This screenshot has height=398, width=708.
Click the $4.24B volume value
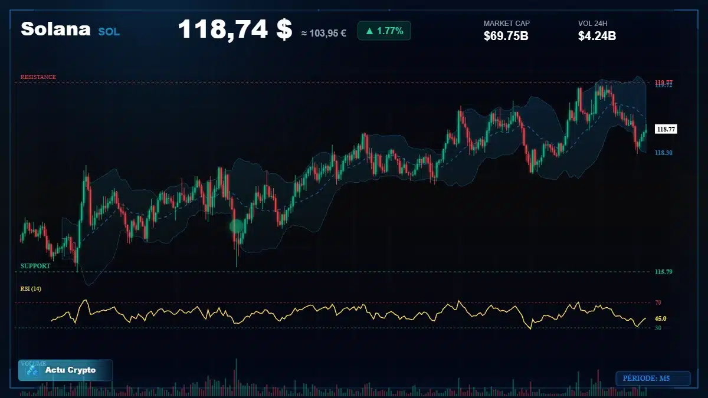pyautogui.click(x=597, y=36)
